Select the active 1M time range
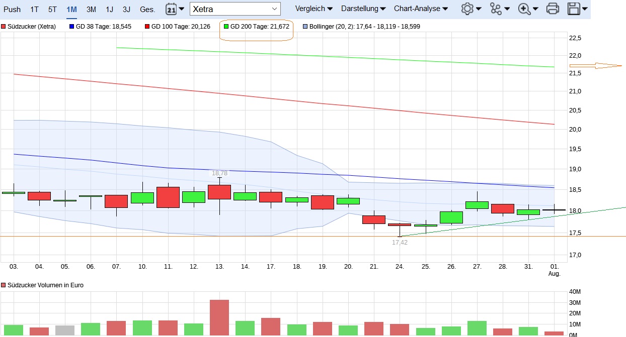Viewport: 626px width, 337px height. pos(71,10)
